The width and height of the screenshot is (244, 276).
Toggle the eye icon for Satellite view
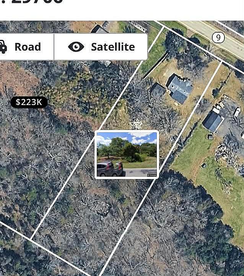(76, 47)
